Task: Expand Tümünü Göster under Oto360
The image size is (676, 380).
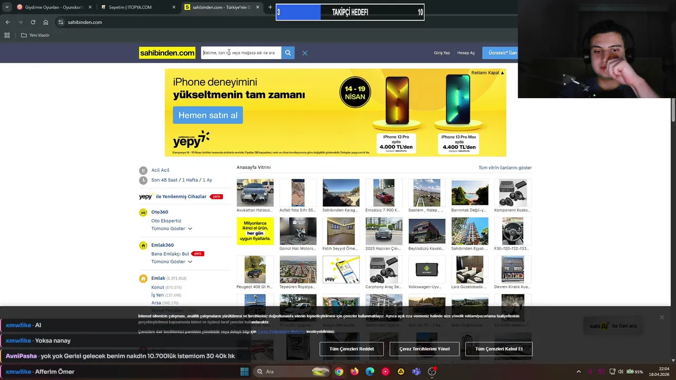Action: [x=172, y=229]
